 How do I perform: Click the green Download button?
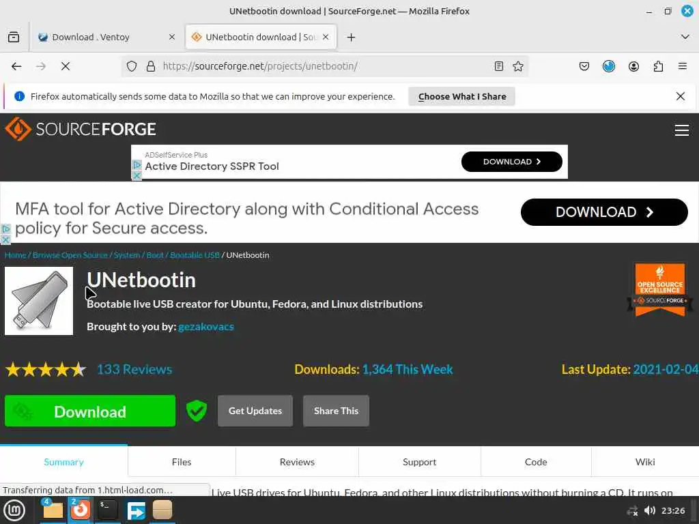point(90,411)
